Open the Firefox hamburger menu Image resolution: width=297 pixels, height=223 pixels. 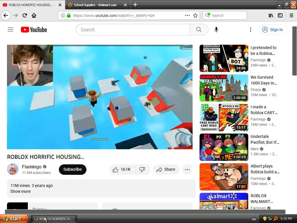(x=291, y=15)
